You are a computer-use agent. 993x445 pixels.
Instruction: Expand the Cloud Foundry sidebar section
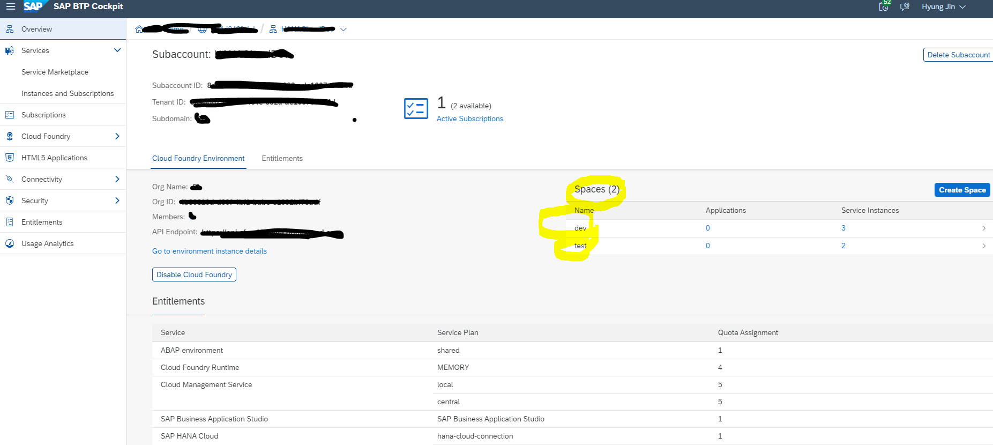(117, 136)
